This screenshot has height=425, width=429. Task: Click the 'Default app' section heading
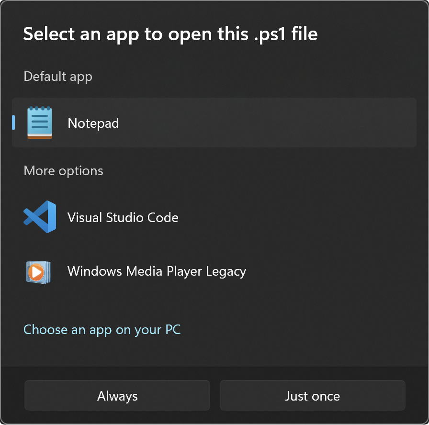tap(58, 76)
